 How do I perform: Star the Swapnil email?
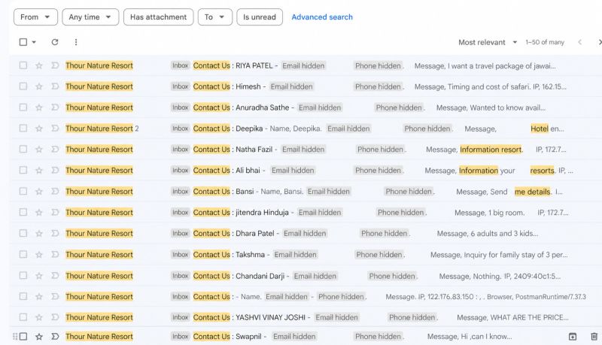click(x=39, y=337)
